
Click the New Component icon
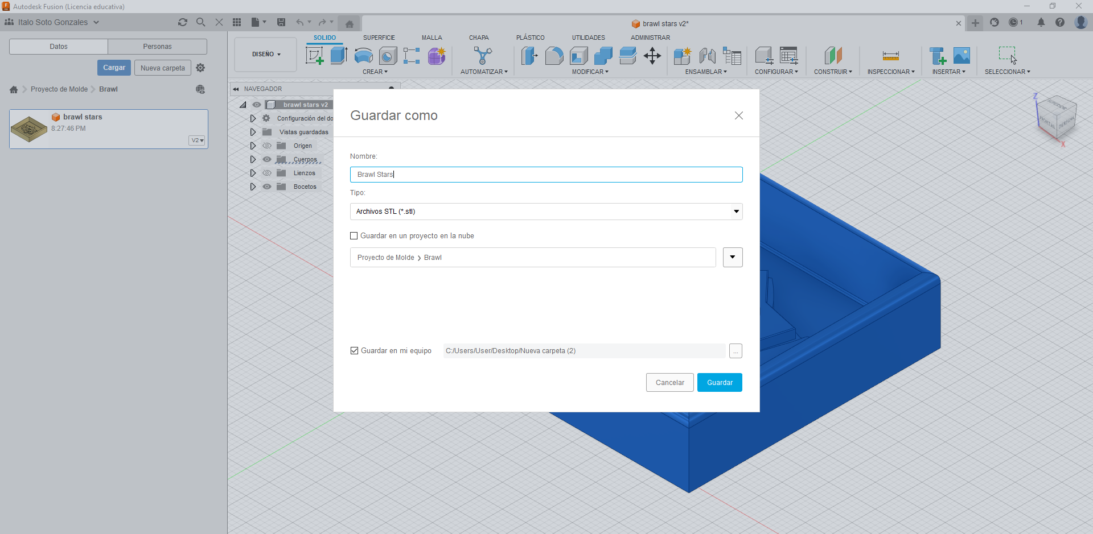[682, 56]
